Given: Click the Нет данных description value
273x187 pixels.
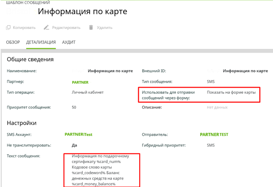Looking at the screenshot, I should [217, 107].
